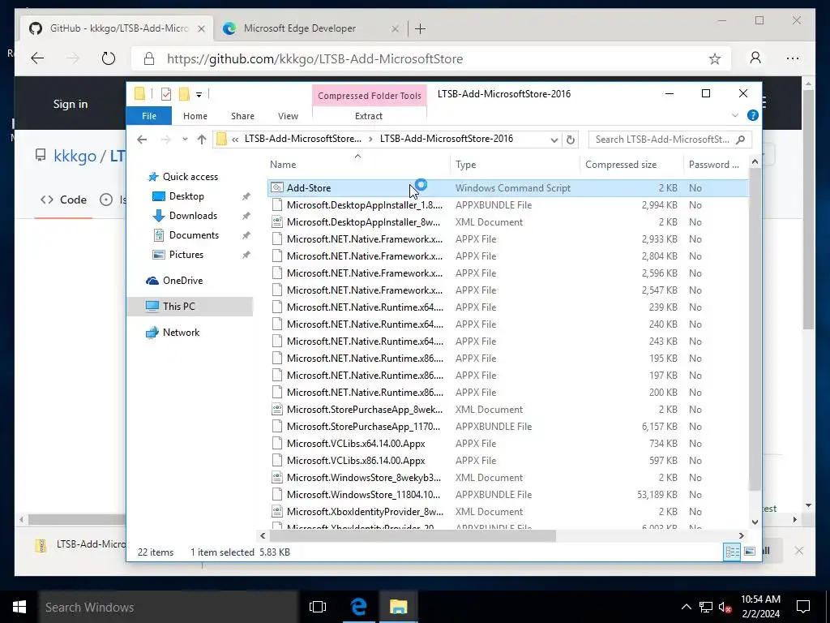Close the Edge downloads bar

798,551
